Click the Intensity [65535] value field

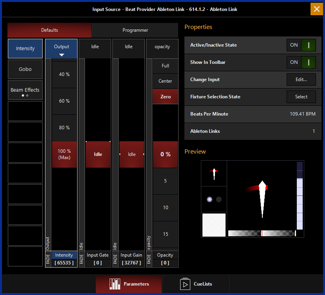tap(64, 263)
